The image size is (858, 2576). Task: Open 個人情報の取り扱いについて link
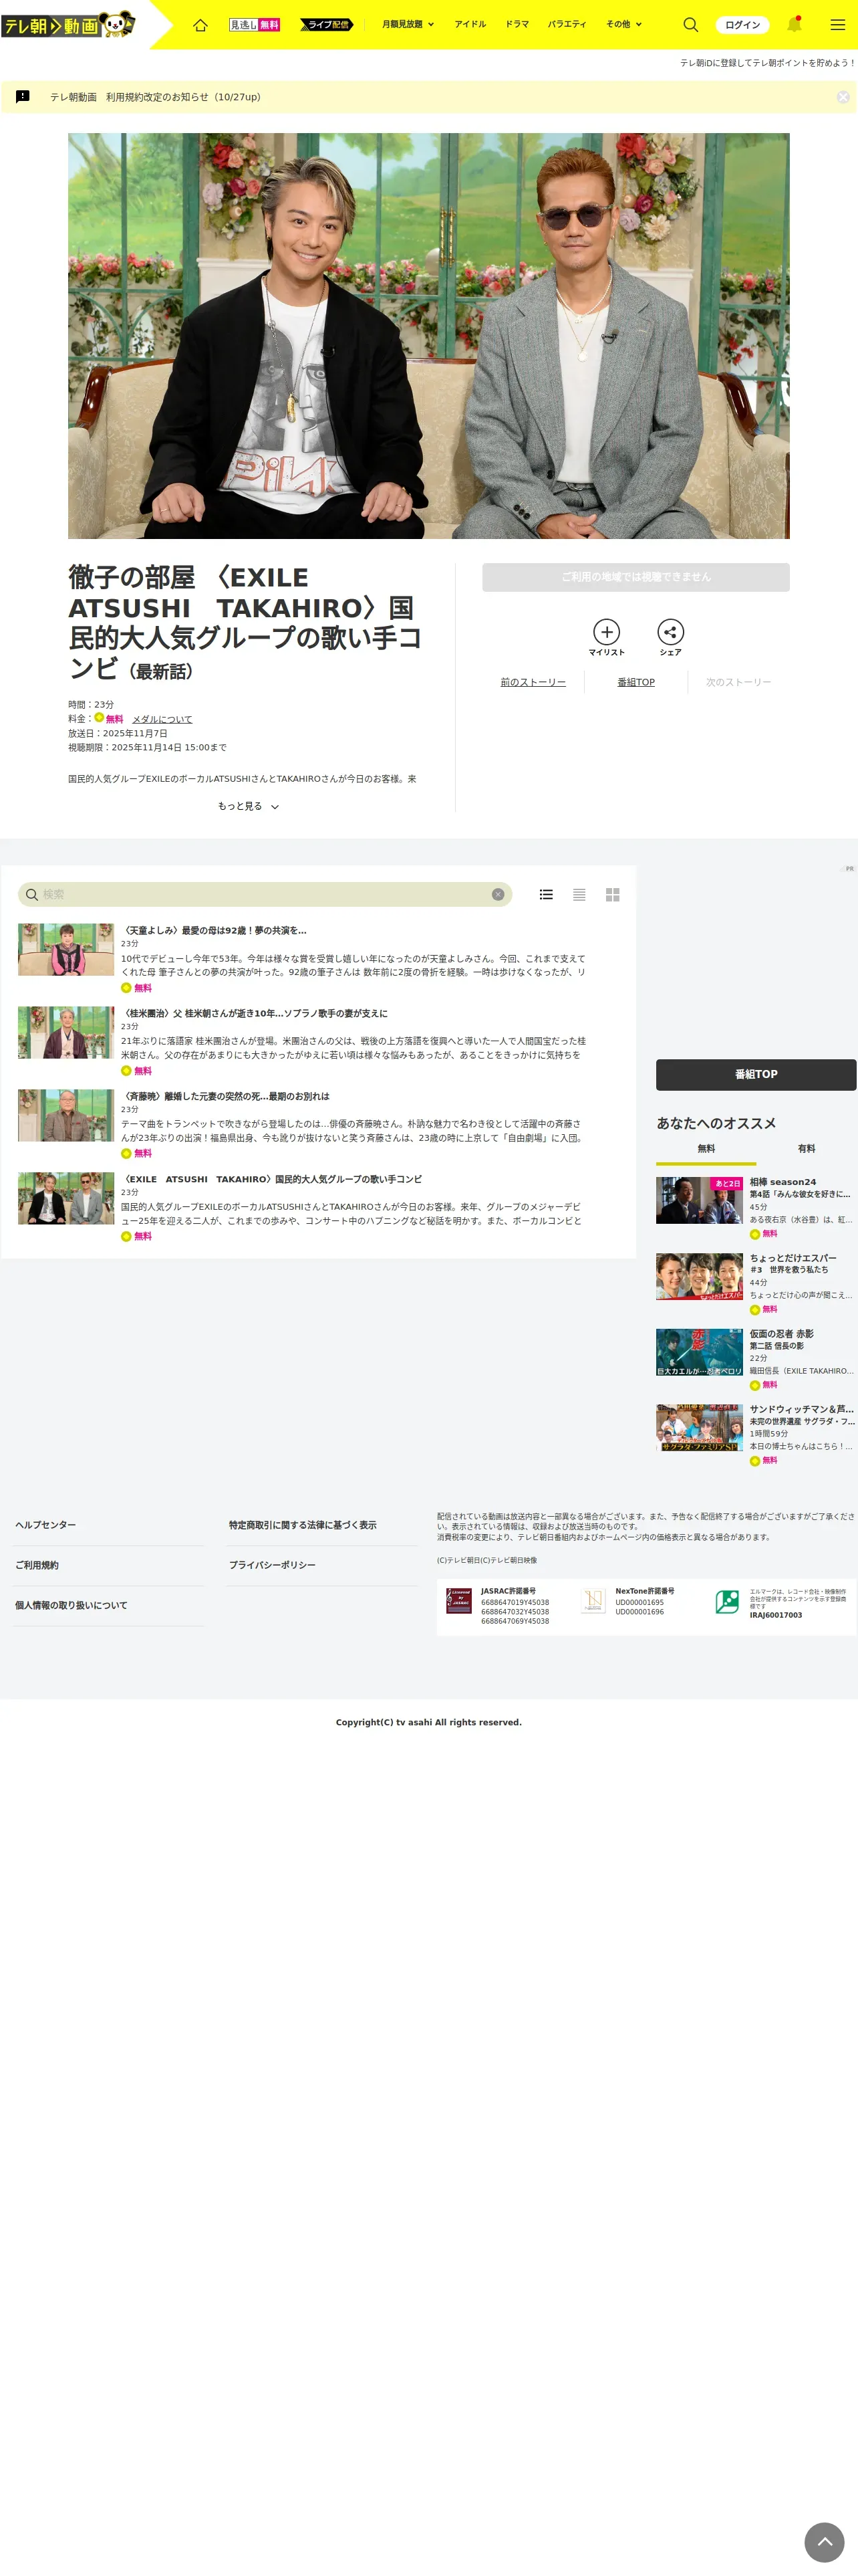[71, 1605]
